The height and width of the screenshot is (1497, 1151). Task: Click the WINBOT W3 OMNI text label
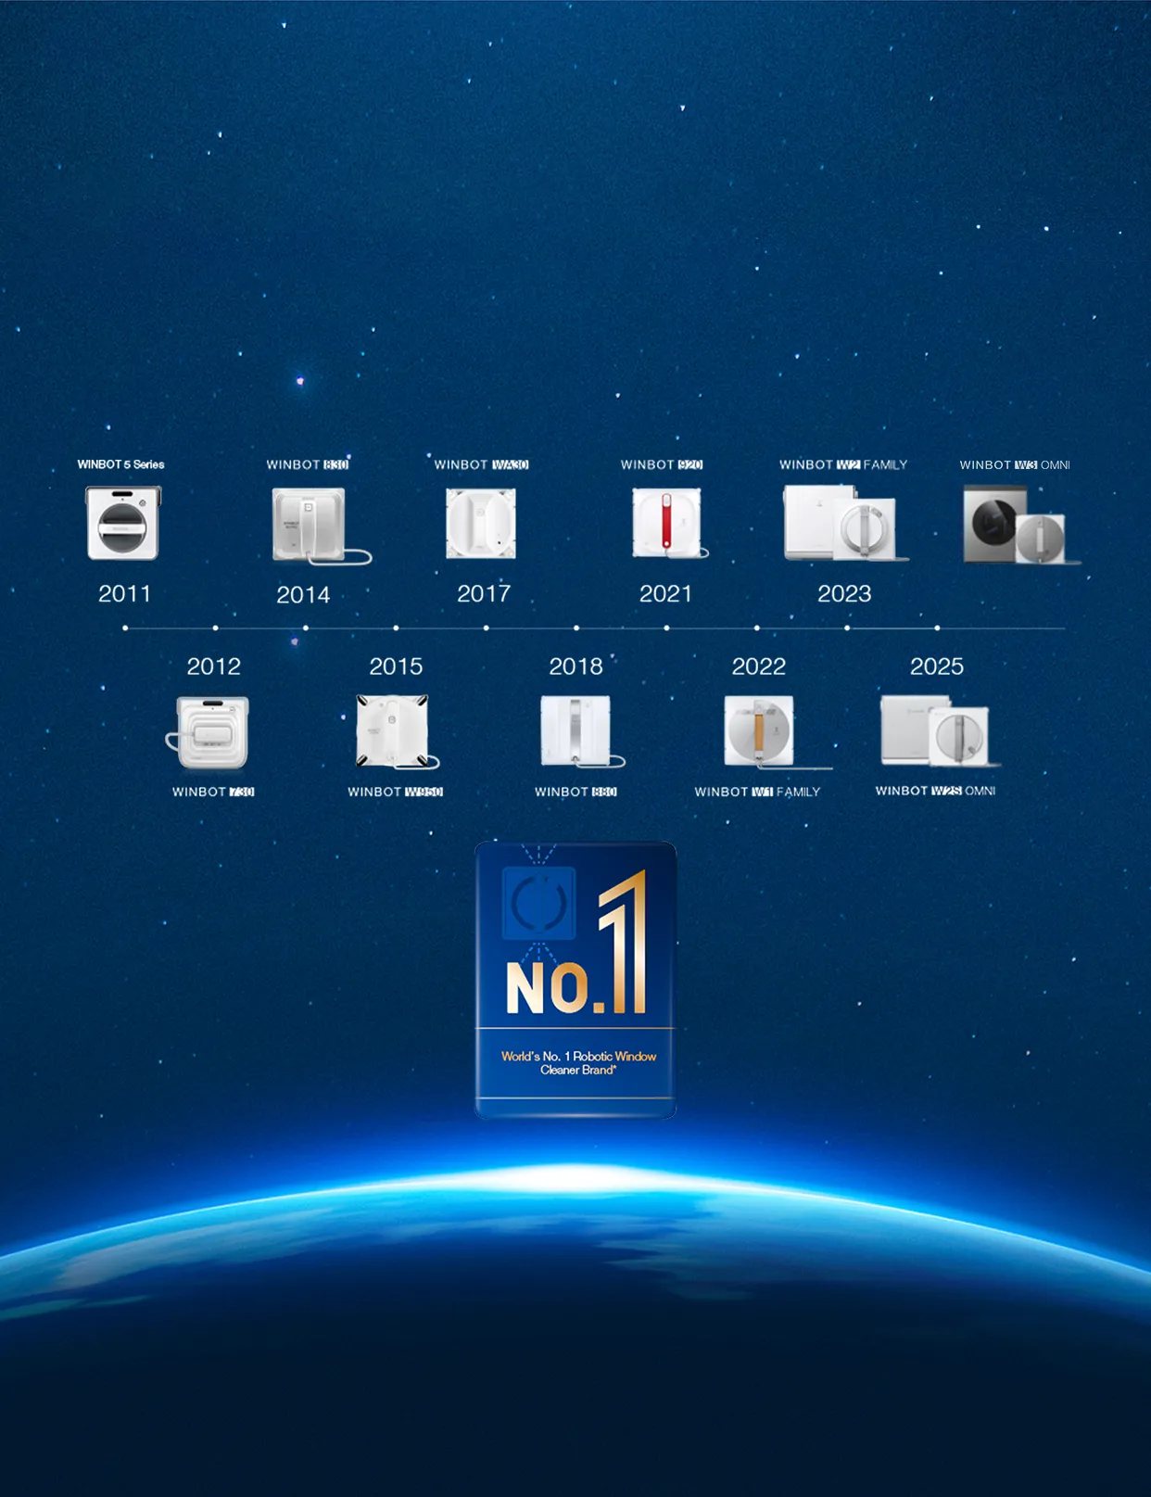pos(1014,465)
